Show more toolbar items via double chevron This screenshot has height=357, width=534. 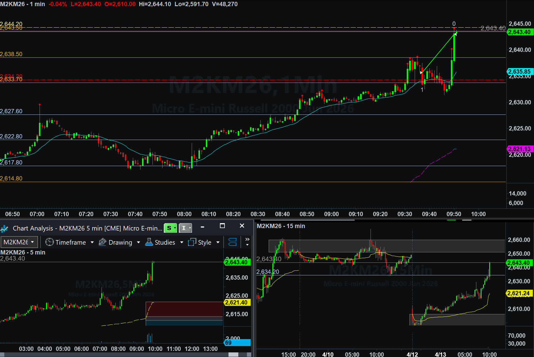(x=247, y=239)
